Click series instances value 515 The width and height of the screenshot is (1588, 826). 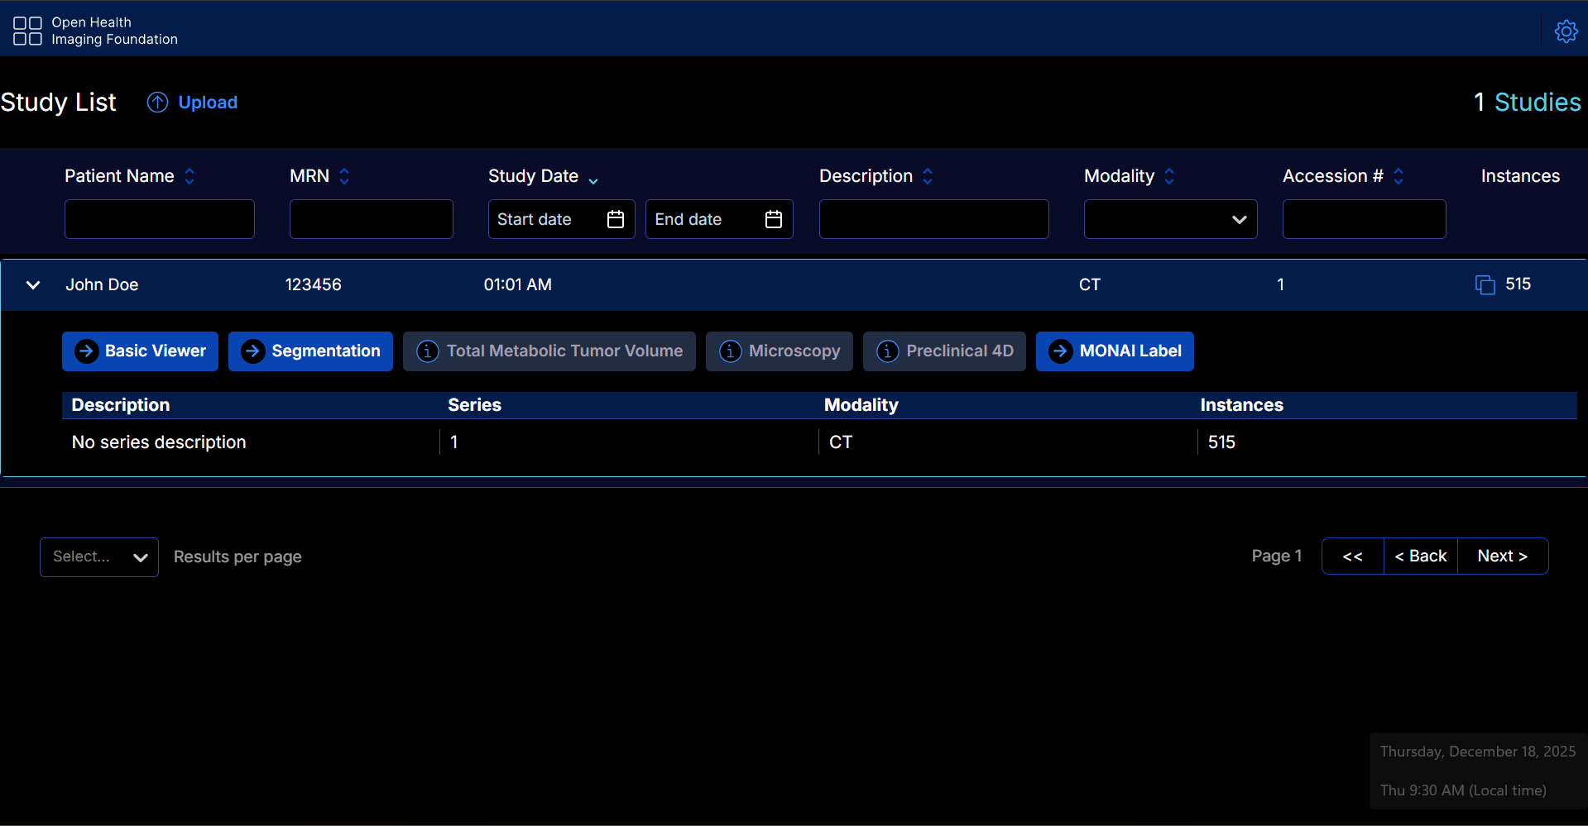point(1221,442)
